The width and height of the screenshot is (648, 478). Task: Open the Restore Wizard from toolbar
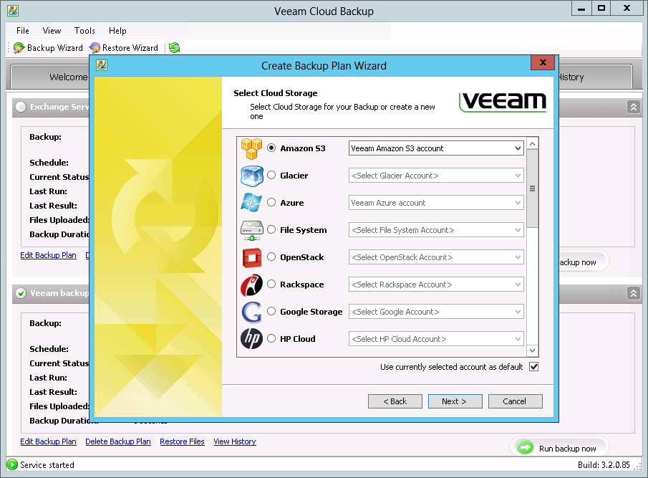[x=124, y=48]
